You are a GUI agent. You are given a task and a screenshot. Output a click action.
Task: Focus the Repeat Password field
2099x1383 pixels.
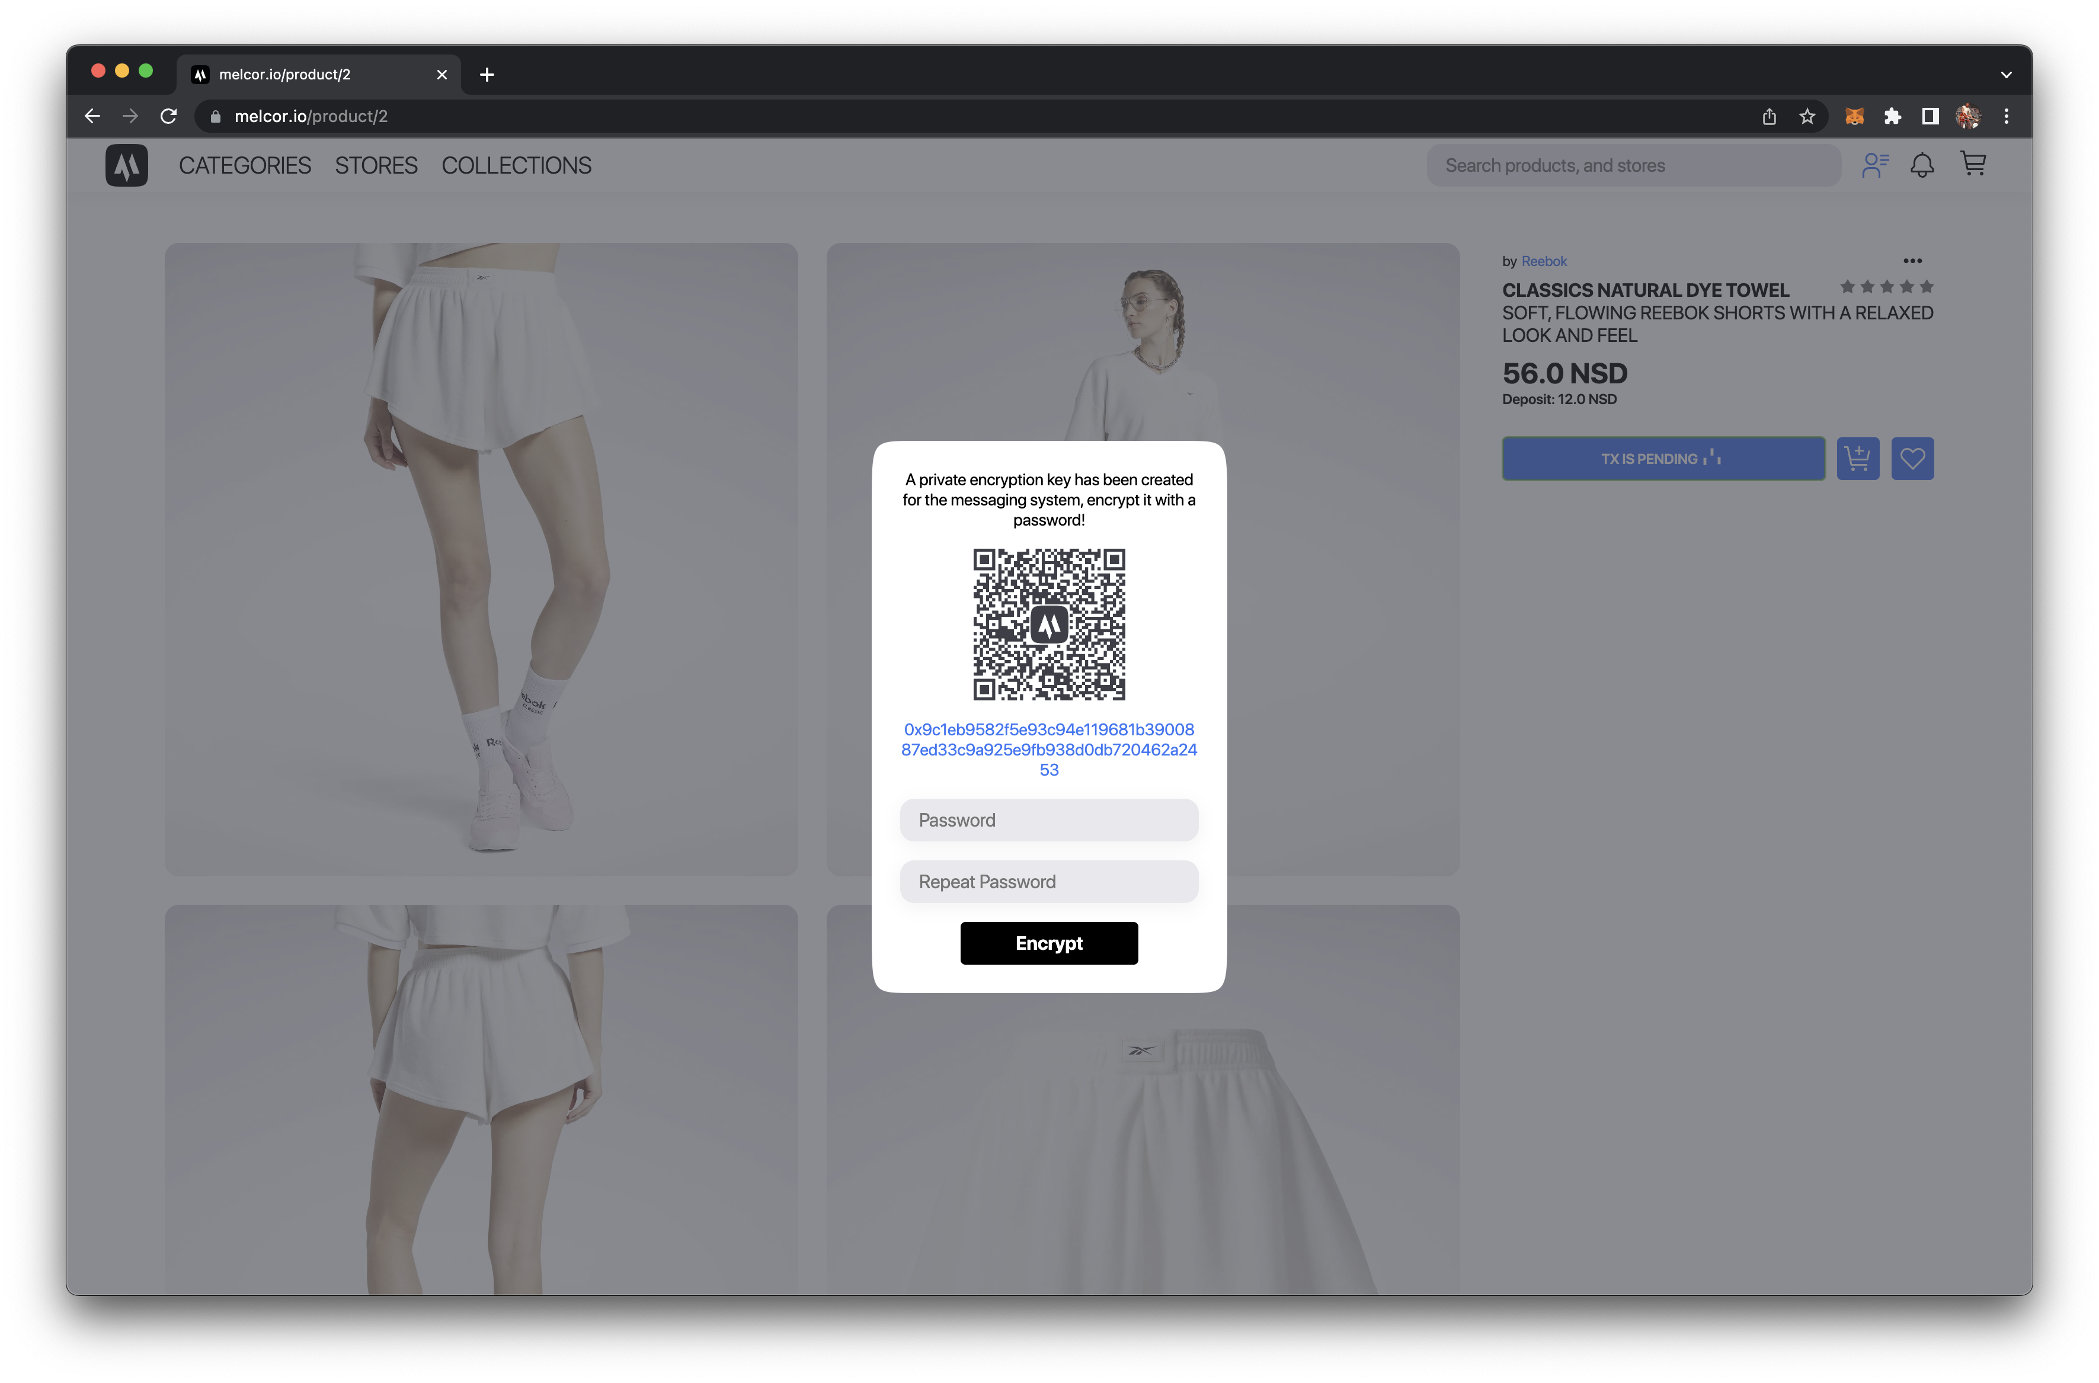point(1049,882)
